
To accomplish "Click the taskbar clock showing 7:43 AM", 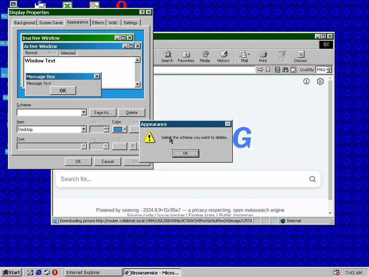I will (354, 273).
